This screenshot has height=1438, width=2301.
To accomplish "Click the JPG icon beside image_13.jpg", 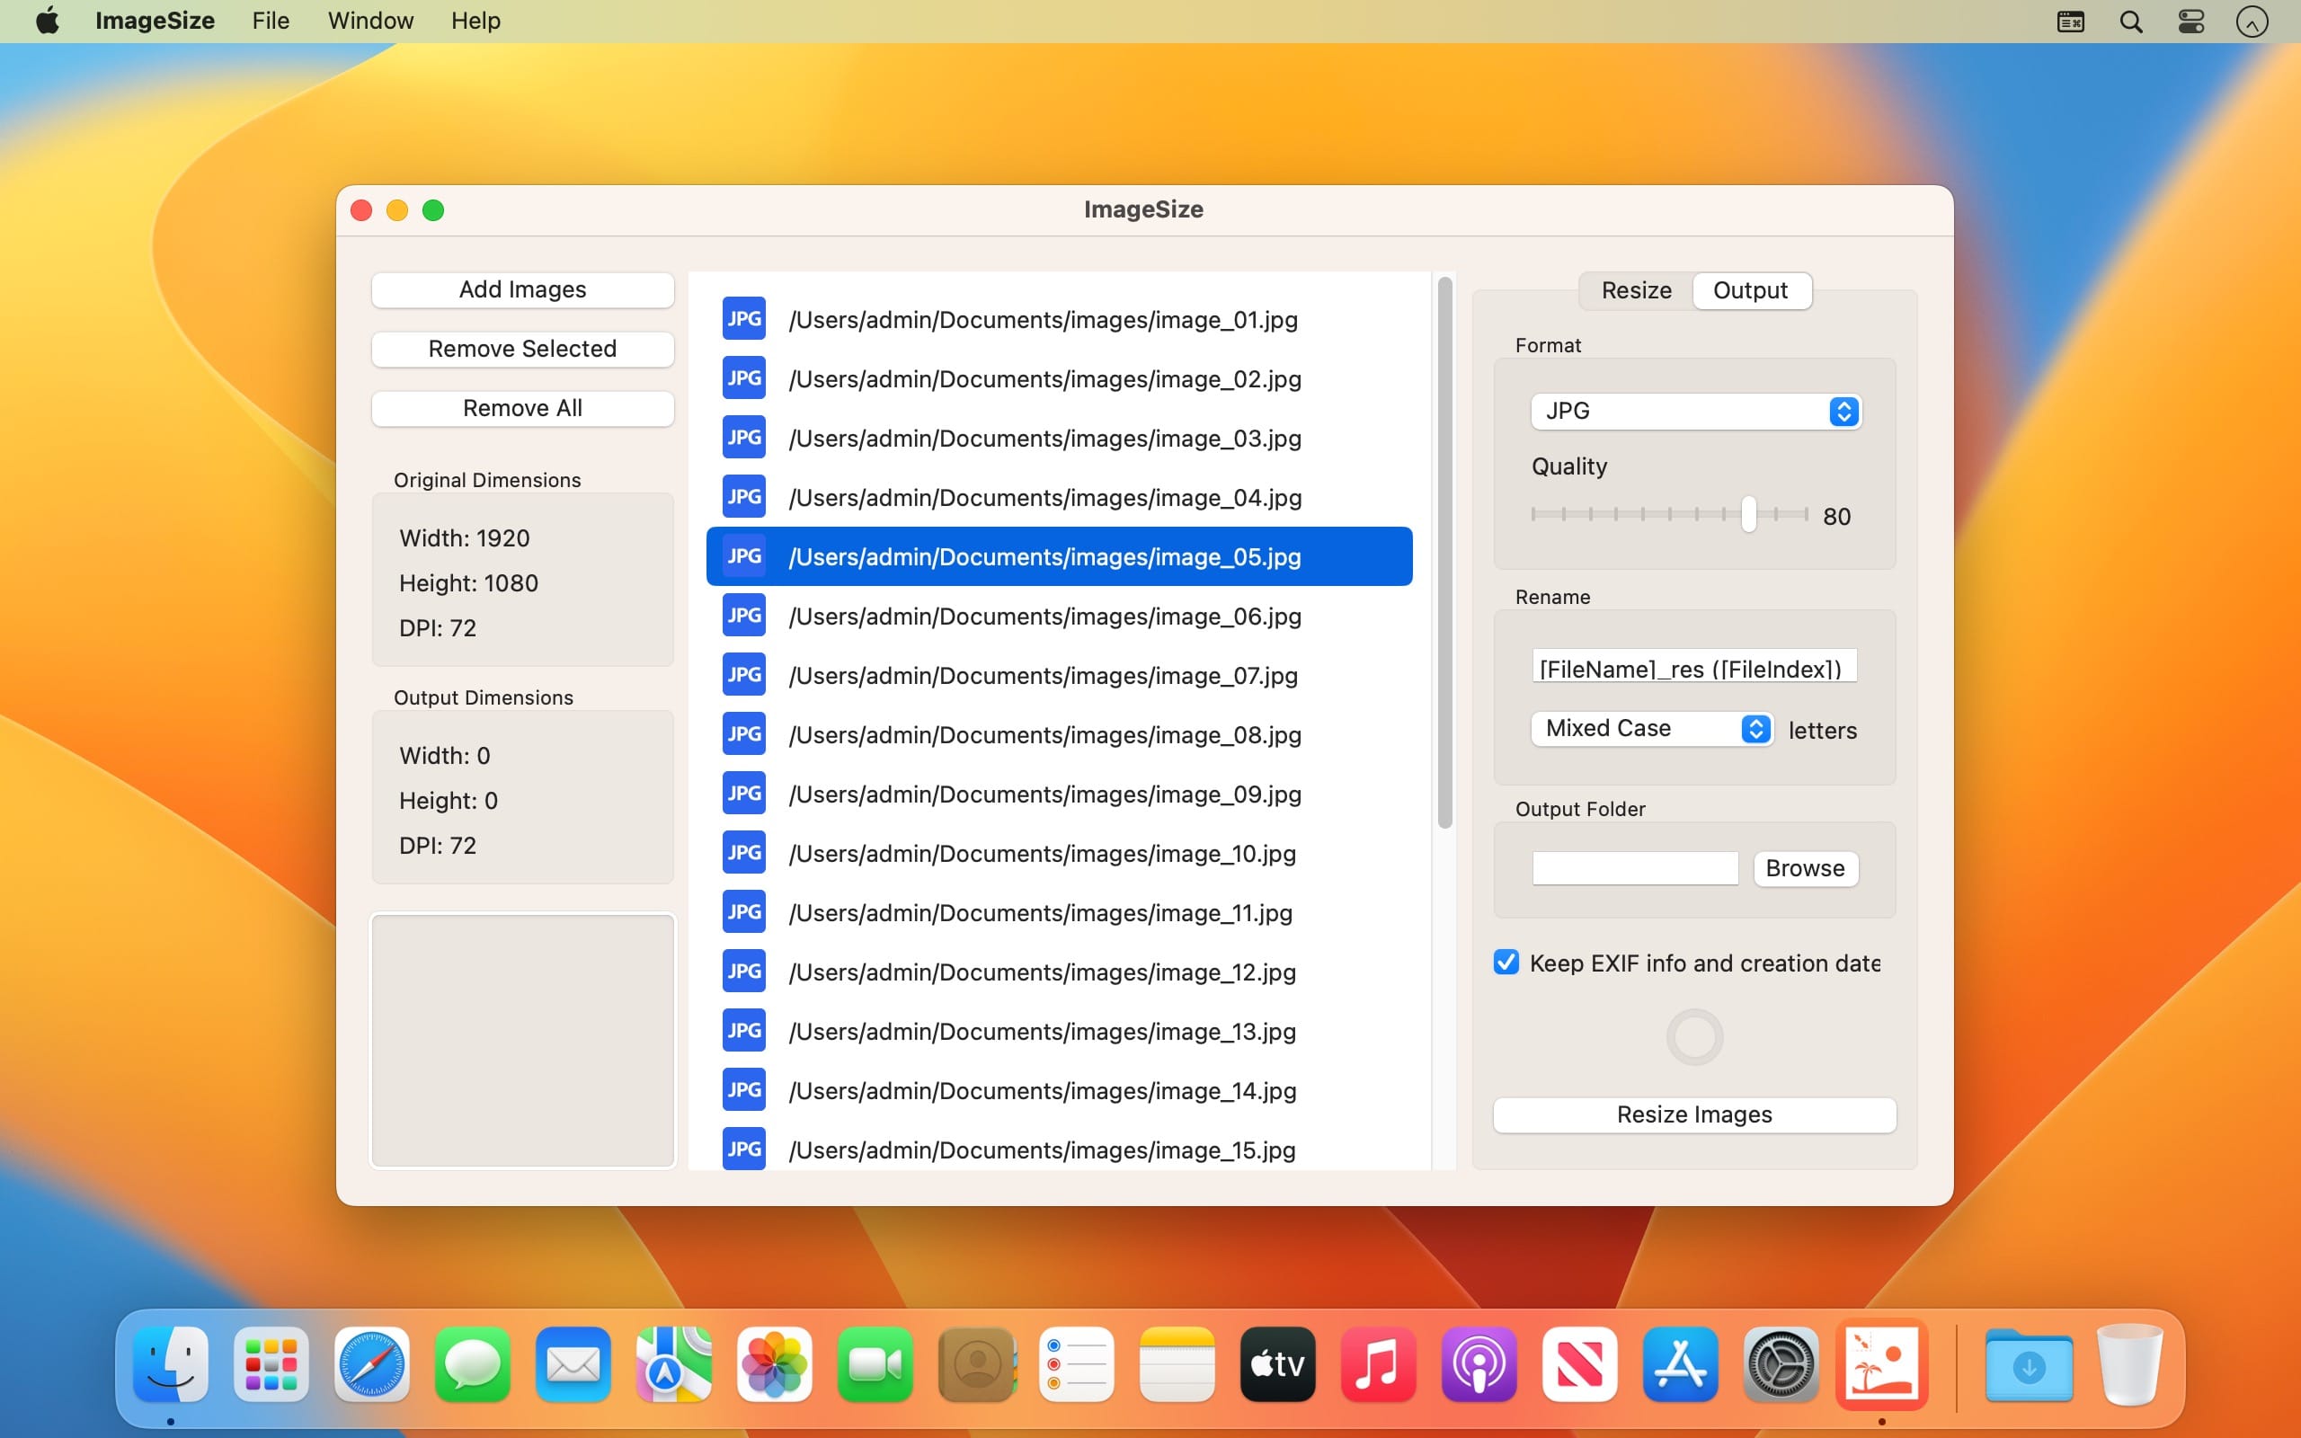I will (x=743, y=1031).
